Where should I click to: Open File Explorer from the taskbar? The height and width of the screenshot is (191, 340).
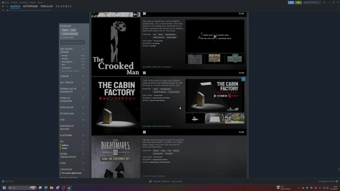[52, 188]
